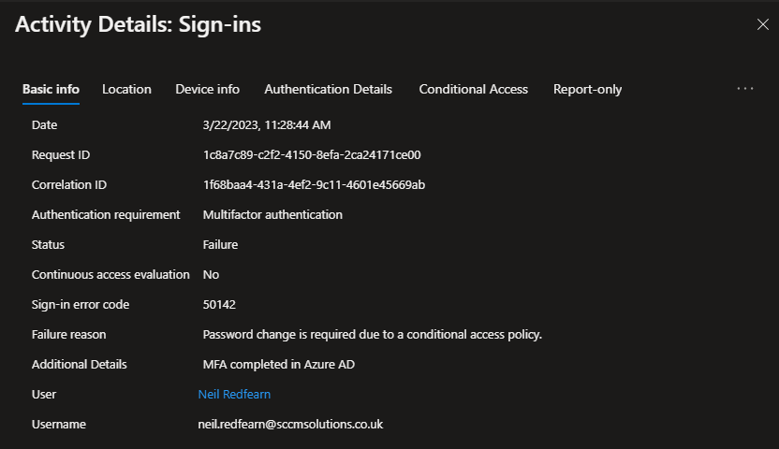Click the Request ID value
This screenshot has width=779, height=449.
coord(312,154)
